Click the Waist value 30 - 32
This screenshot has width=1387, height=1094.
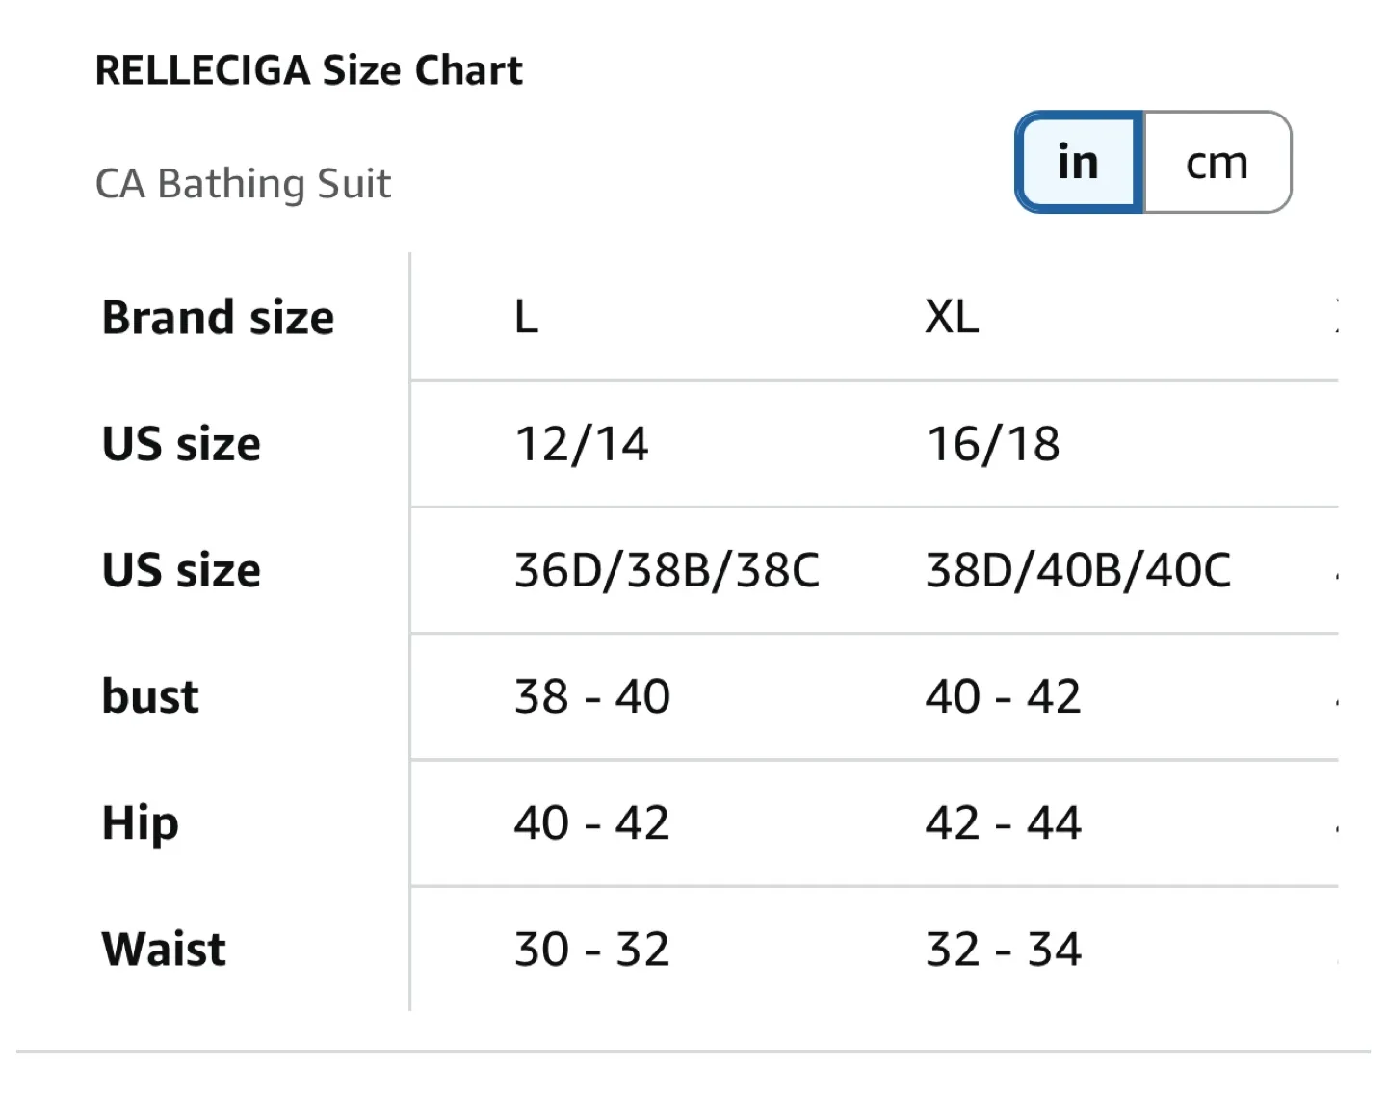pos(592,949)
